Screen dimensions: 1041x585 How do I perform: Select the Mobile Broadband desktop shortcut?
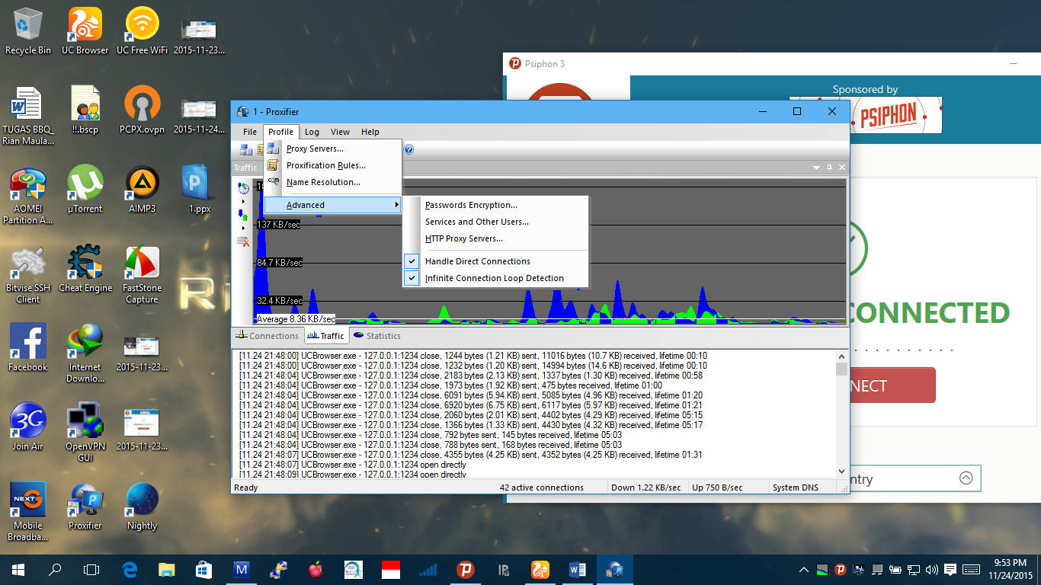pyautogui.click(x=28, y=512)
